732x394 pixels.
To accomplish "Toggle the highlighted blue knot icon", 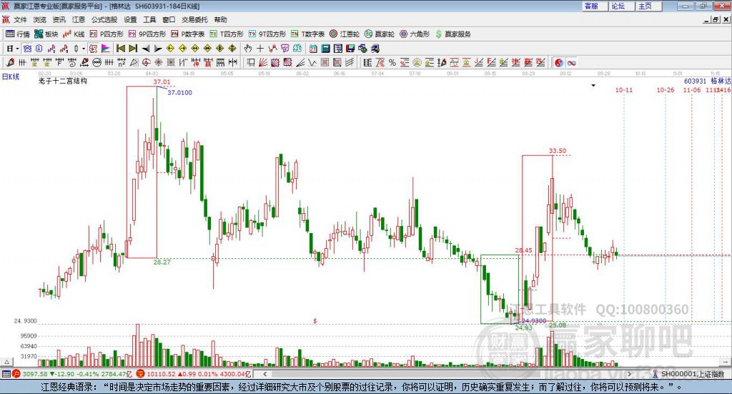I will coord(28,49).
